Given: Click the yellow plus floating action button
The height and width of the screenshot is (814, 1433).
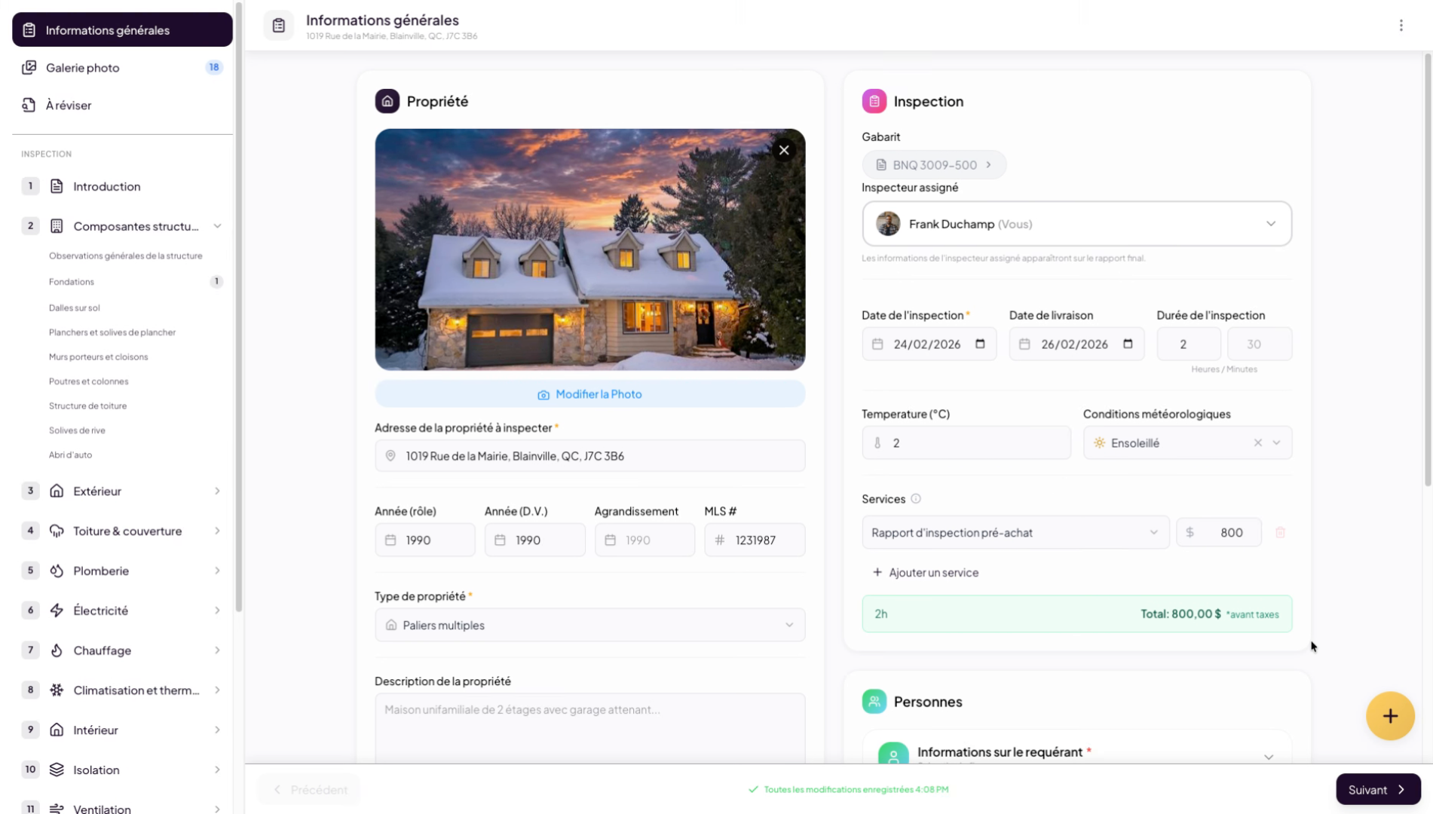Looking at the screenshot, I should click(1389, 716).
